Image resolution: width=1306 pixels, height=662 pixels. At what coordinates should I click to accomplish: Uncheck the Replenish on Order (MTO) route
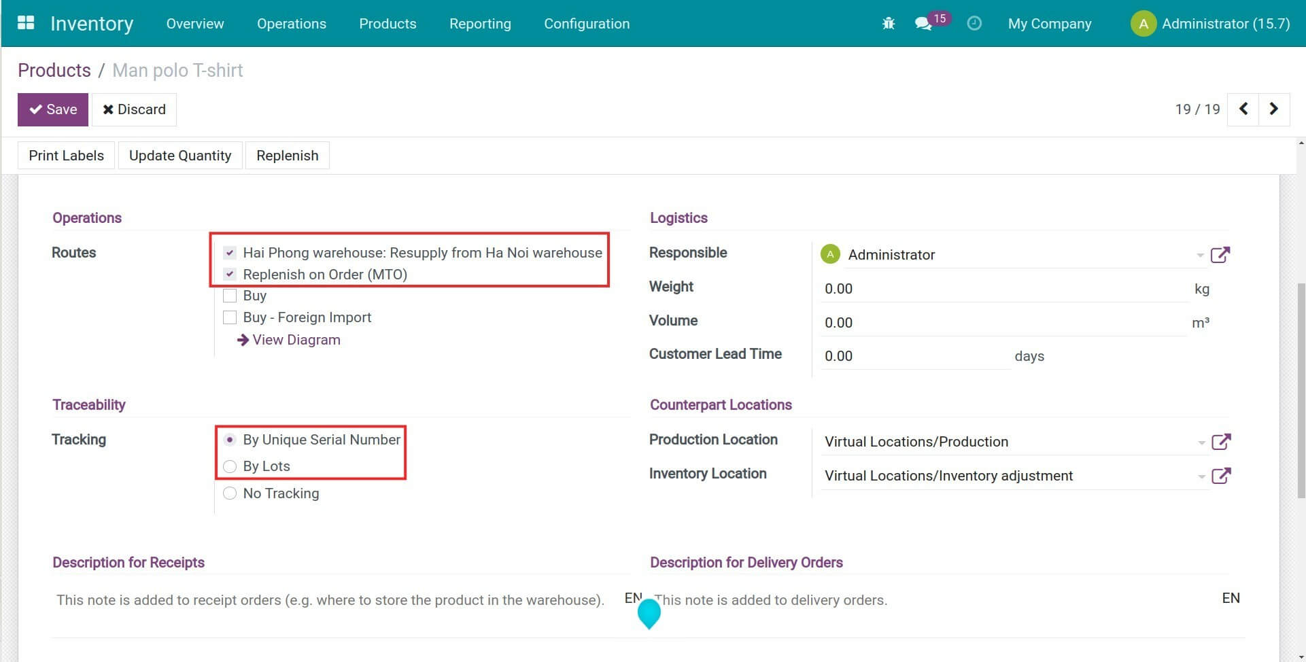[x=229, y=274]
